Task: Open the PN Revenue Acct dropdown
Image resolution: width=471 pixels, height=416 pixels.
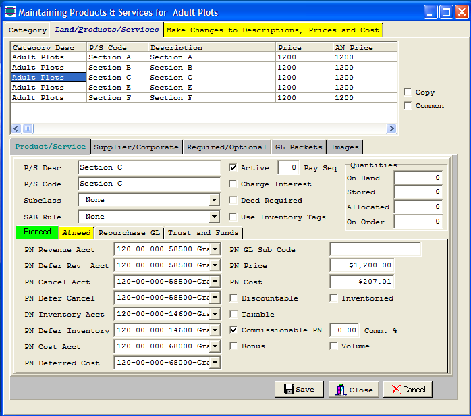Action: click(215, 250)
